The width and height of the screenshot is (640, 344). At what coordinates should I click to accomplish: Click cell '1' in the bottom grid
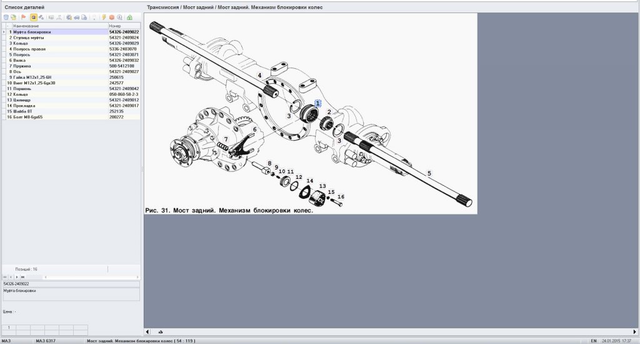(x=9, y=328)
